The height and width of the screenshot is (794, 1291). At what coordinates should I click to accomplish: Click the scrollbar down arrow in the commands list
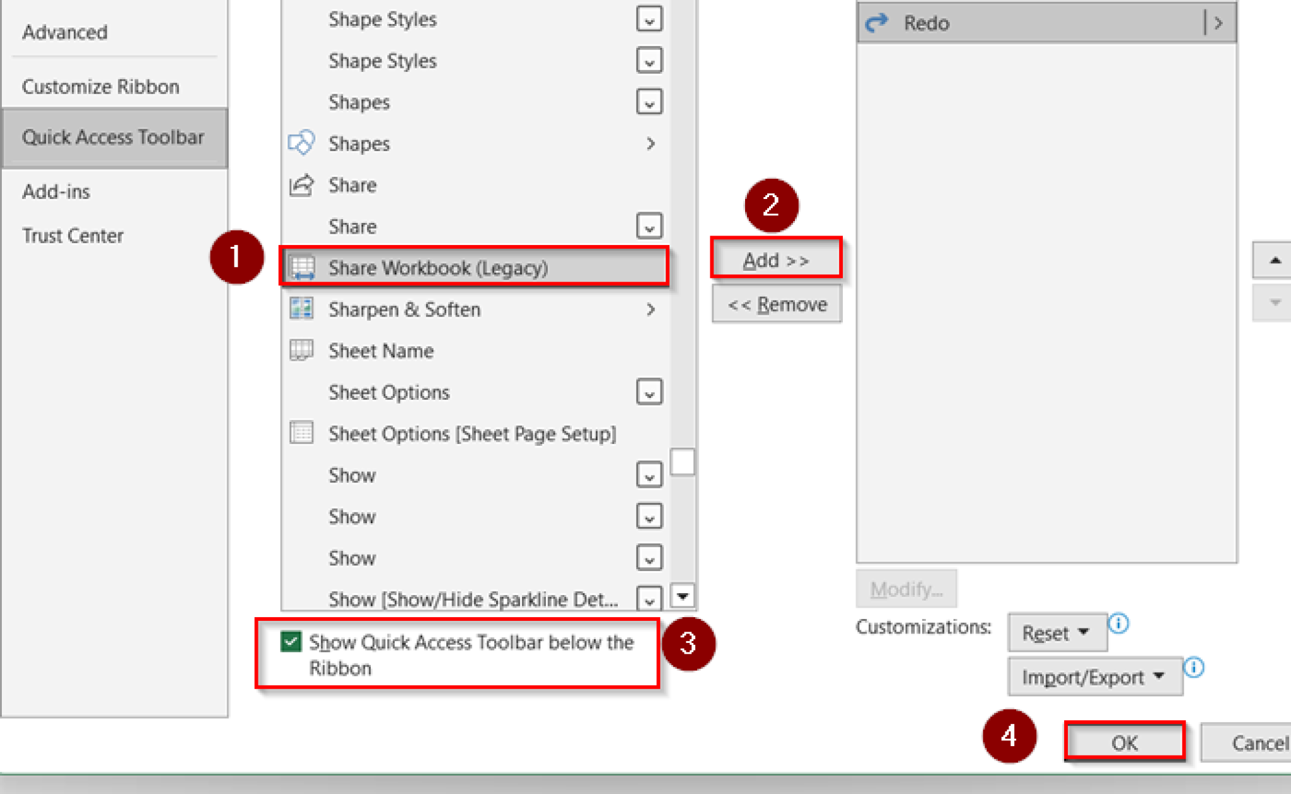click(x=682, y=597)
